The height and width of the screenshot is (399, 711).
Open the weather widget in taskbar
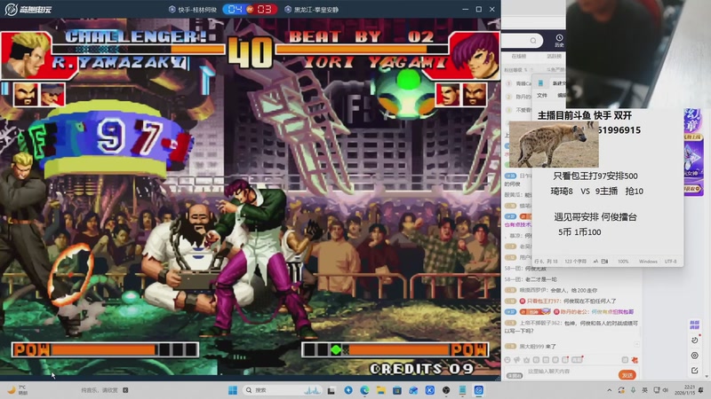tap(17, 389)
